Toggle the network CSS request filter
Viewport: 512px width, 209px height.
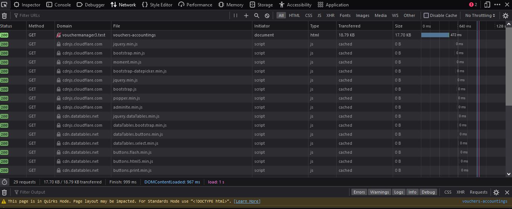coord(309,15)
